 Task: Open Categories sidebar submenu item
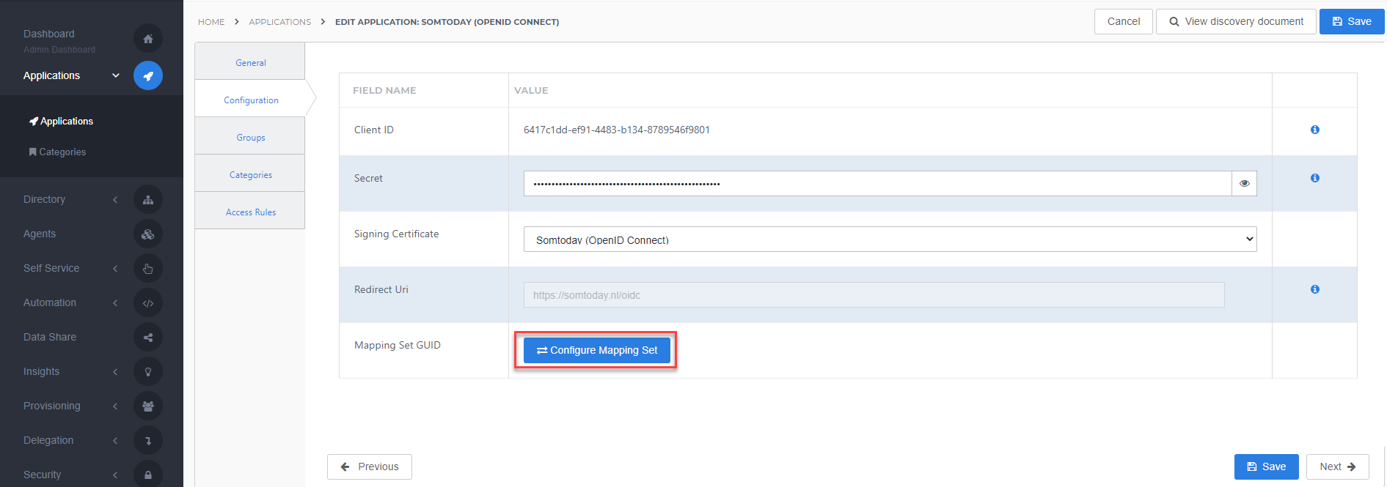[x=57, y=152]
